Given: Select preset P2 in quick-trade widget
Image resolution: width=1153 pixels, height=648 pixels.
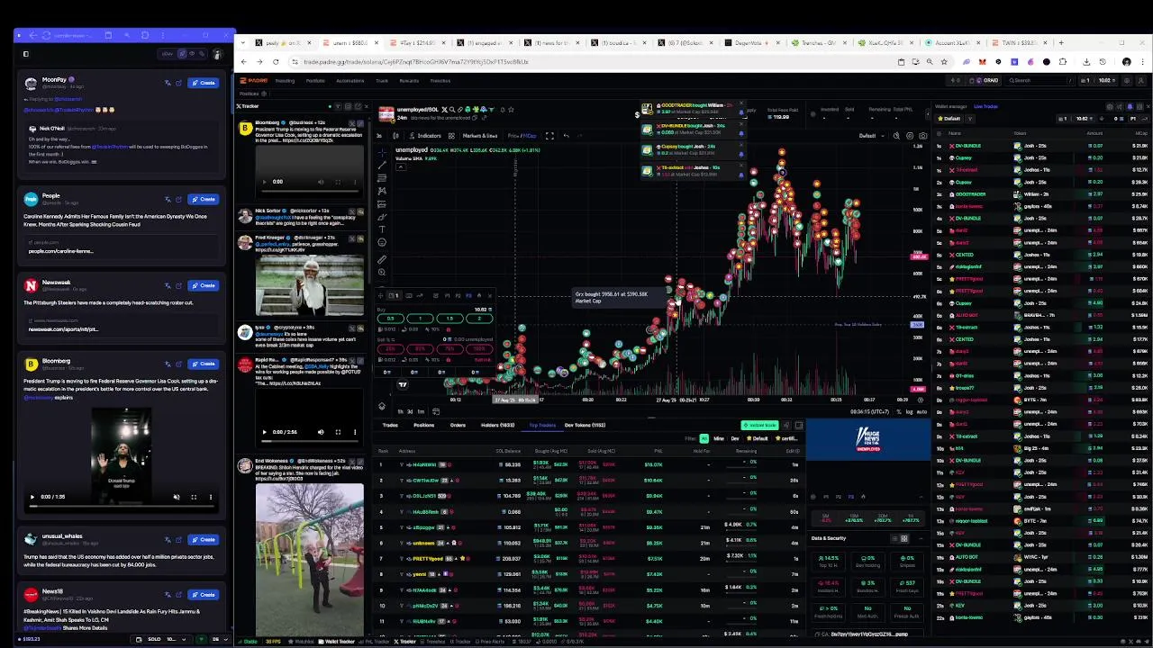Looking at the screenshot, I should (458, 296).
